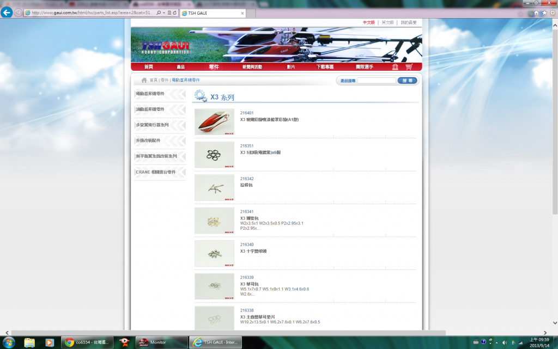Open 下載專區 in the red navigation bar
This screenshot has width=558, height=349.
tap(325, 67)
